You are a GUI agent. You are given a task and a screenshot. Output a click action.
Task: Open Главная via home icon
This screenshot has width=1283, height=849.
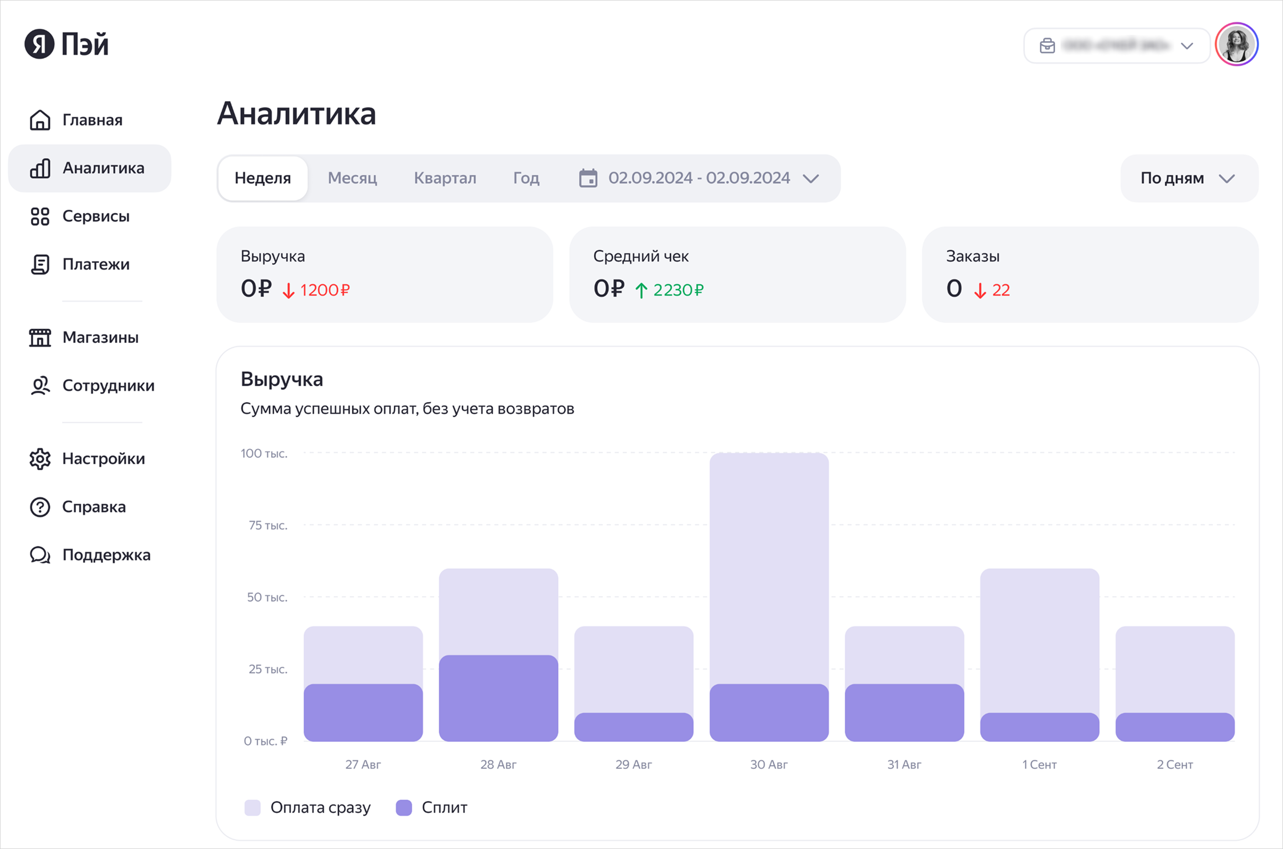click(x=40, y=120)
